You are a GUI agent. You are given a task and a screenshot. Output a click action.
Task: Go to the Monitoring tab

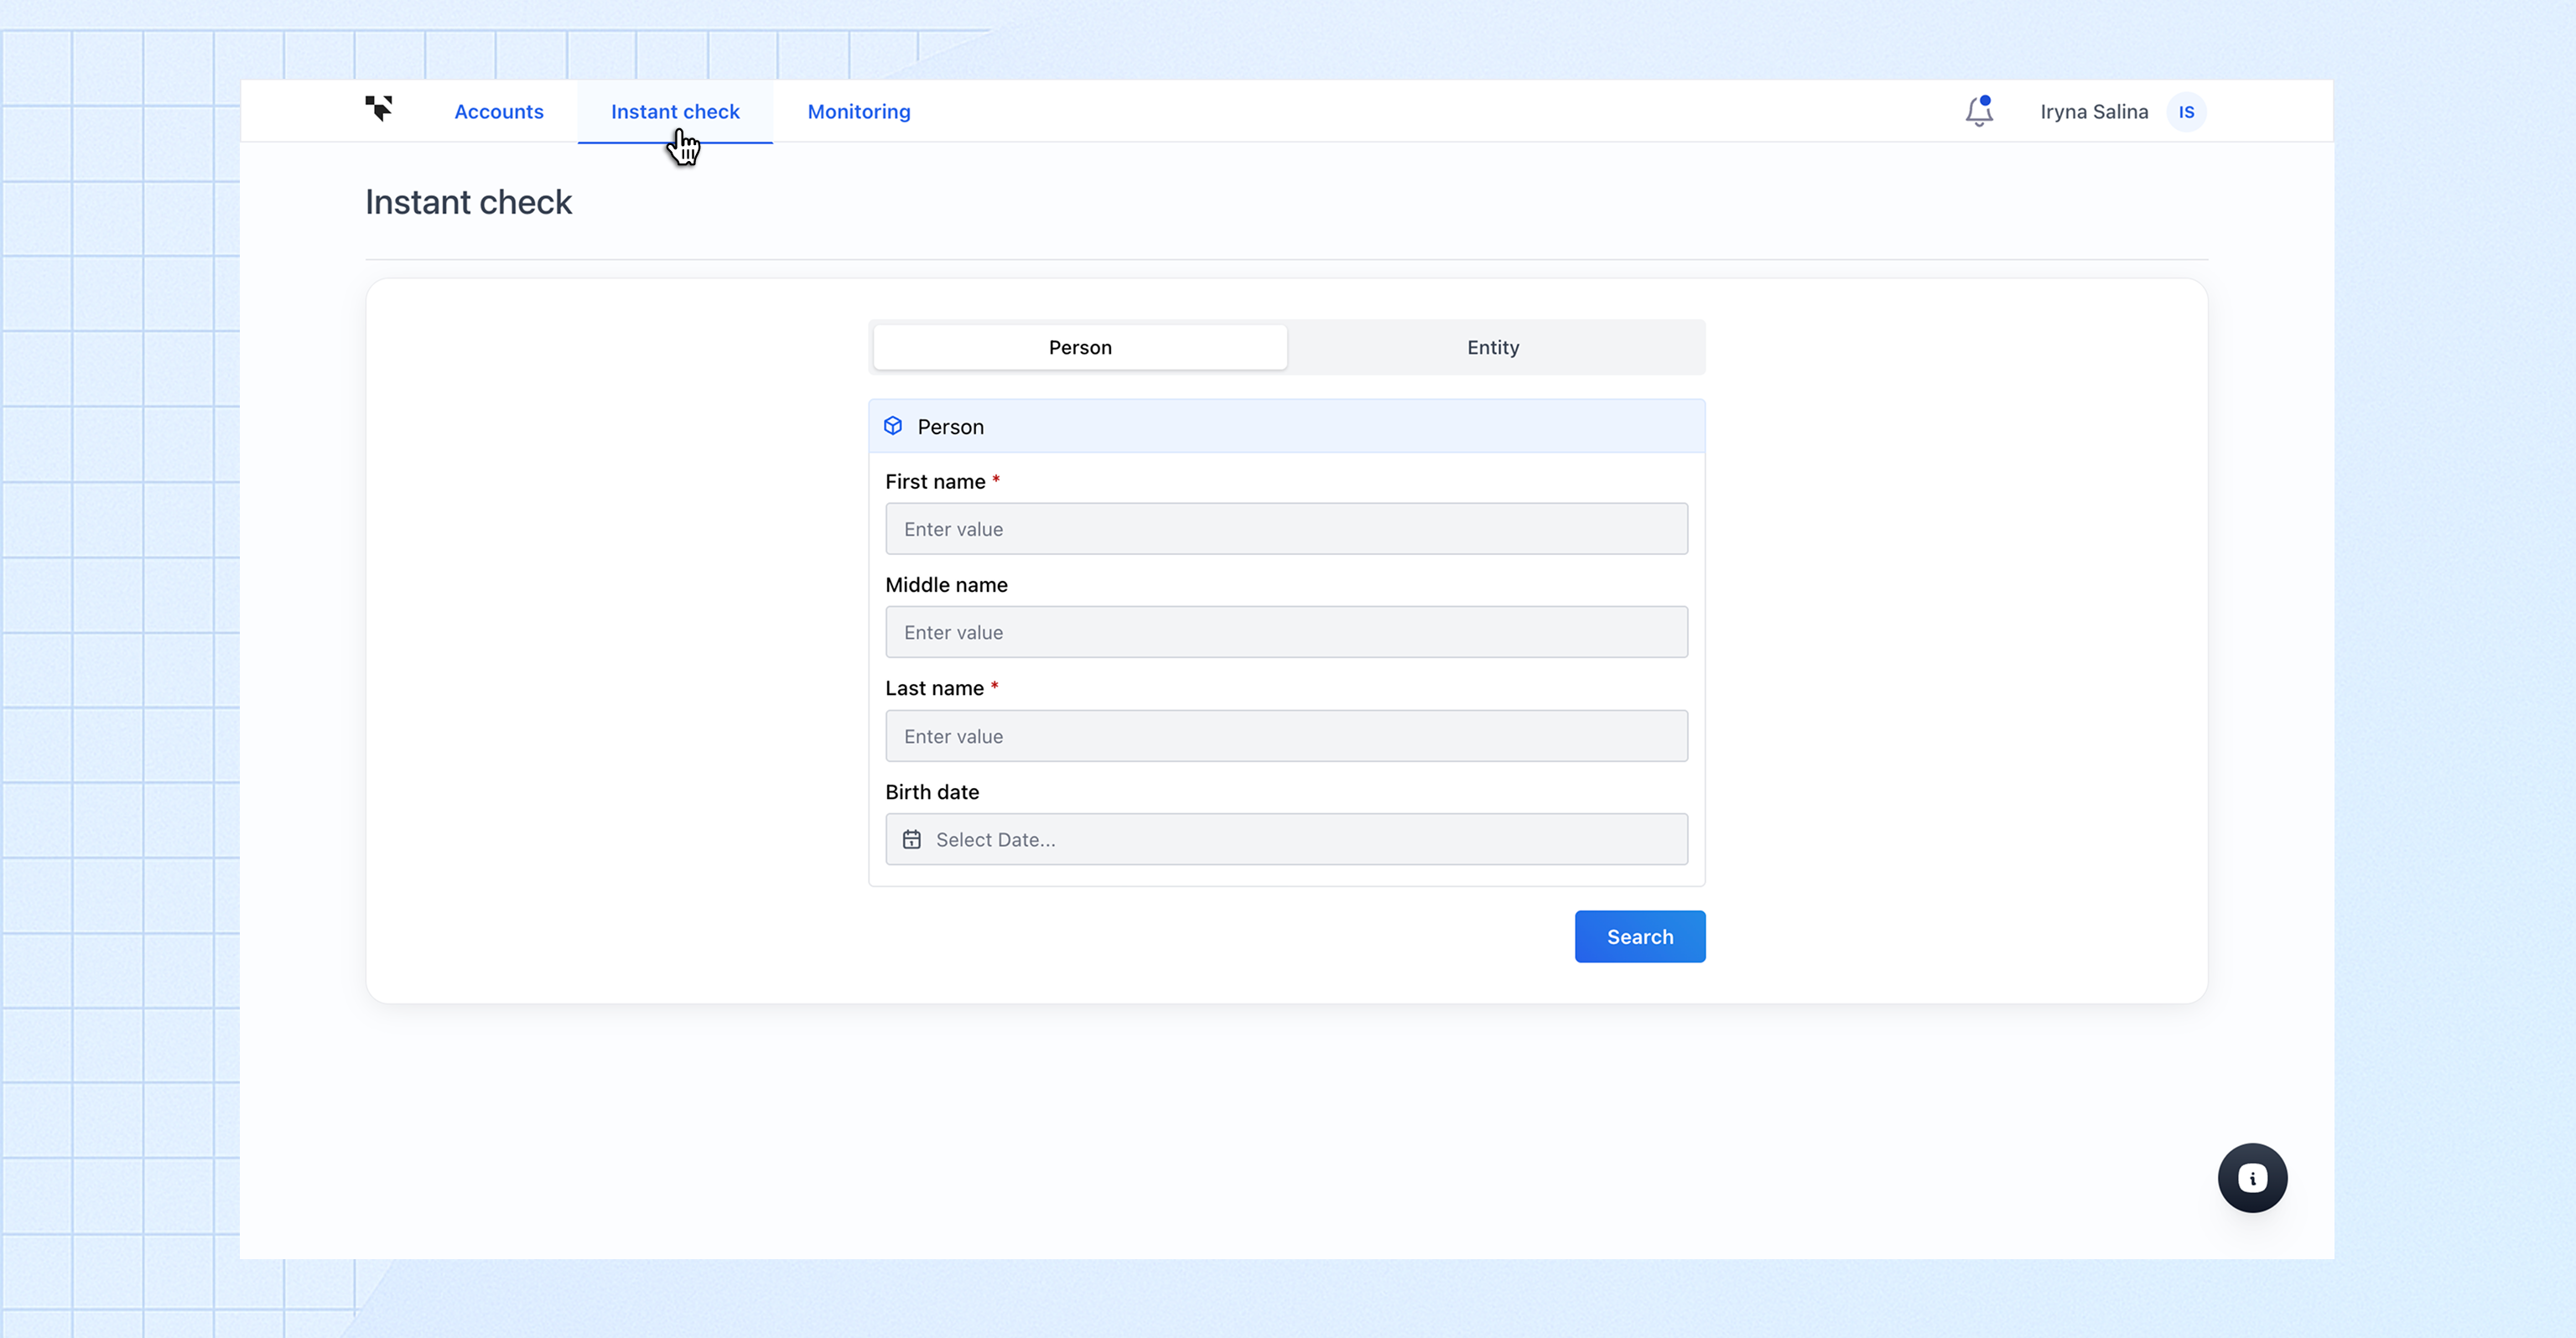[859, 112]
